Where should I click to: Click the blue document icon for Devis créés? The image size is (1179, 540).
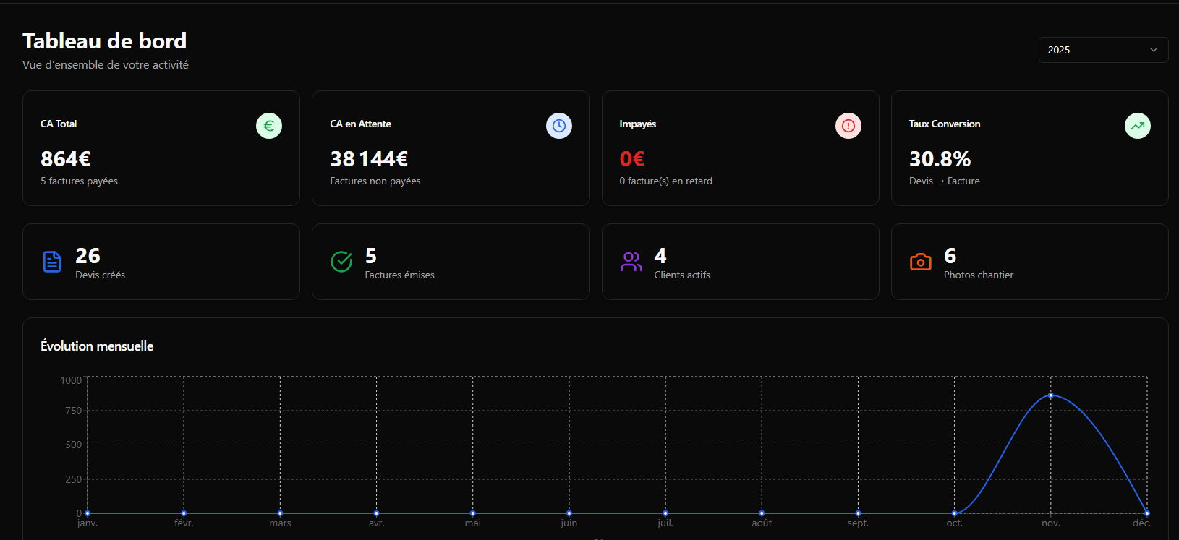[x=52, y=262]
